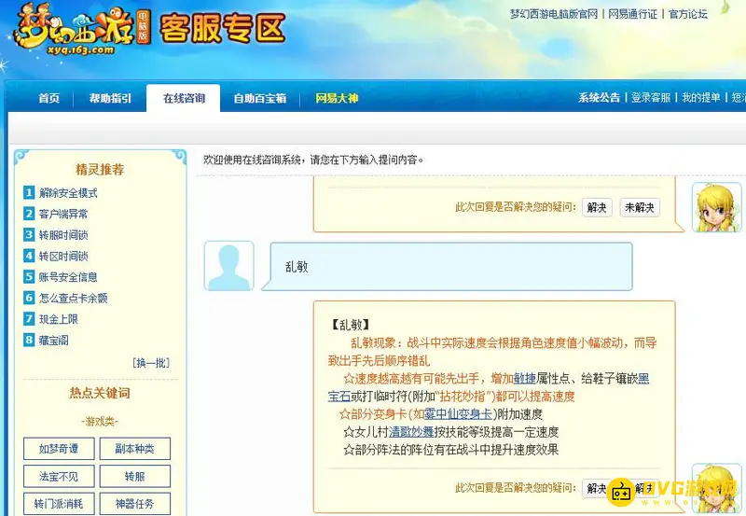Viewport: 746px width, 516px height.
Task: Click upper blonde support agent avatar
Action: (716, 207)
